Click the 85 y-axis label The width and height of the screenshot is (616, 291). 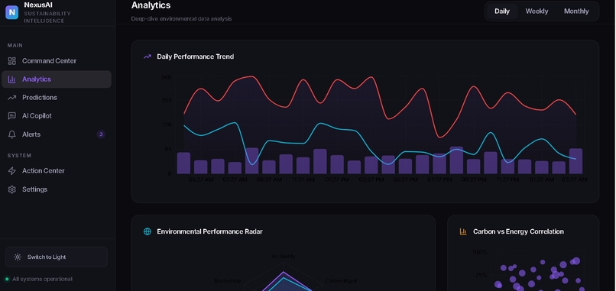(x=167, y=149)
